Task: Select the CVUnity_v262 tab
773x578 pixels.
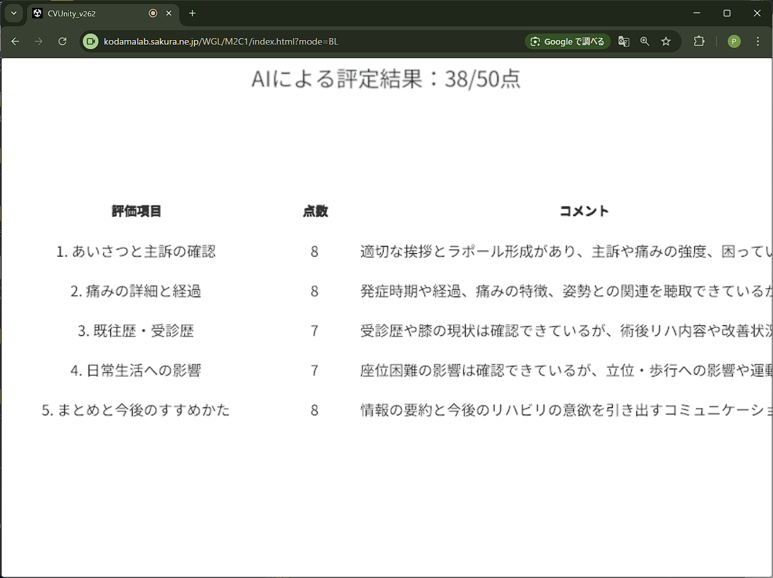Action: [85, 13]
